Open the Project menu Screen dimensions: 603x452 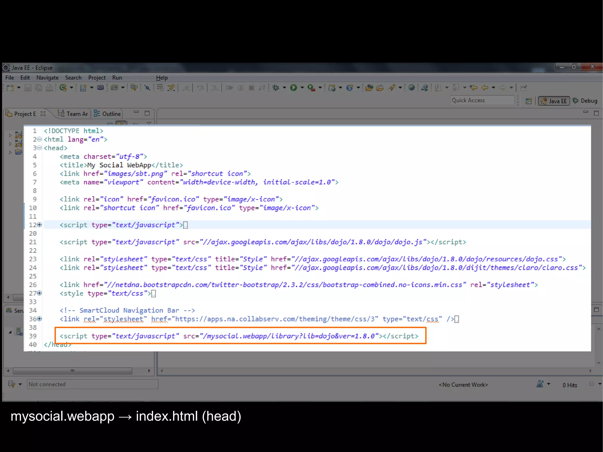pos(97,78)
